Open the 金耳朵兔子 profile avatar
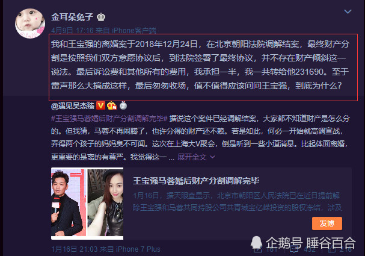The height and width of the screenshot is (256, 365). point(30,23)
